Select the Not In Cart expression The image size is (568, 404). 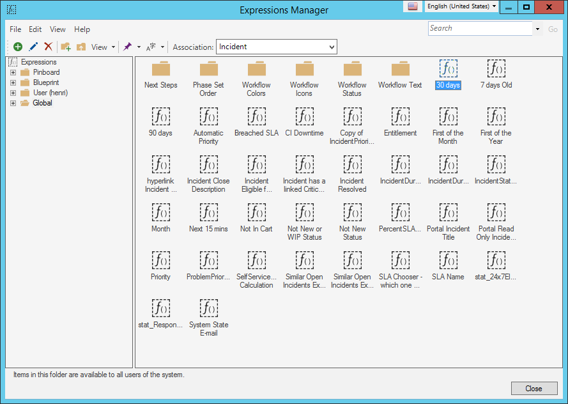pos(256,219)
